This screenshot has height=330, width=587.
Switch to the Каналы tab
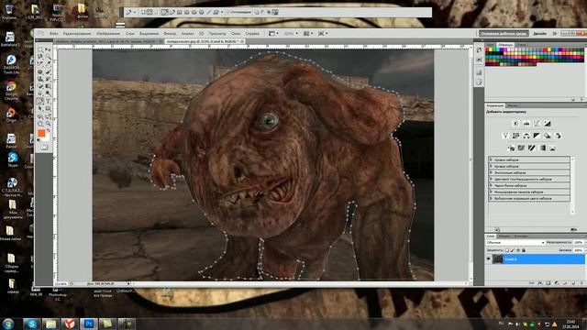[504, 236]
